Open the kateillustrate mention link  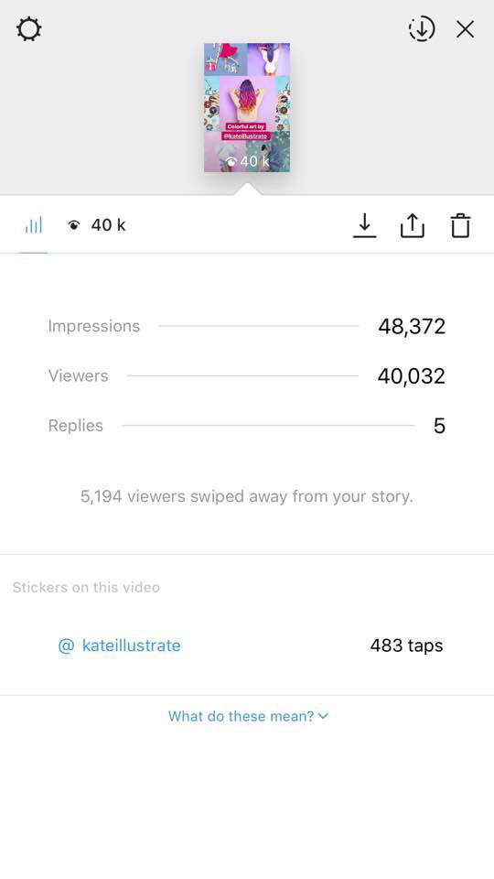131,646
